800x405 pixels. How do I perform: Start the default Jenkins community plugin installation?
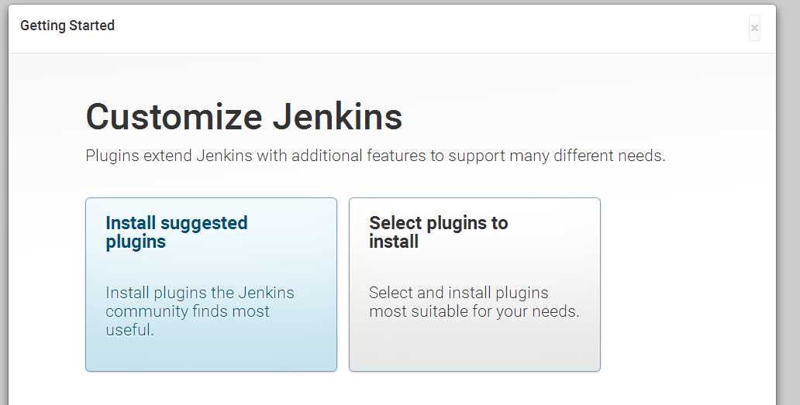point(211,284)
